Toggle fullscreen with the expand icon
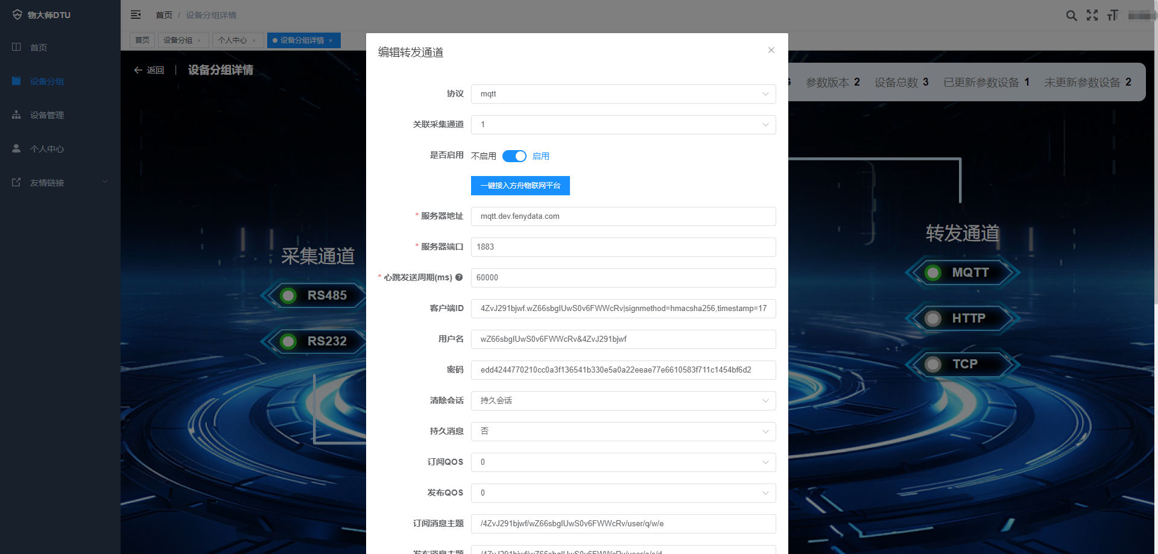This screenshot has height=554, width=1158. pos(1092,15)
